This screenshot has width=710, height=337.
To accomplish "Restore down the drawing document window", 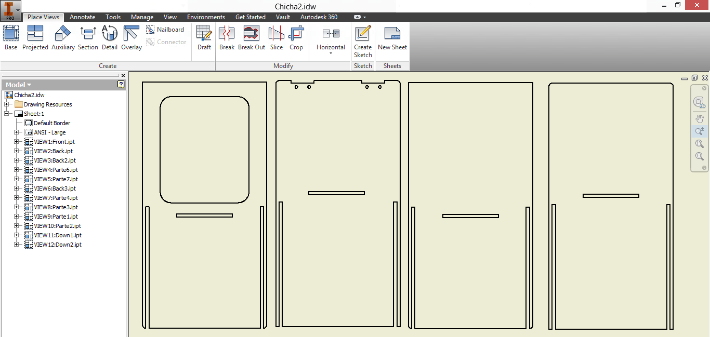I will pos(695,78).
